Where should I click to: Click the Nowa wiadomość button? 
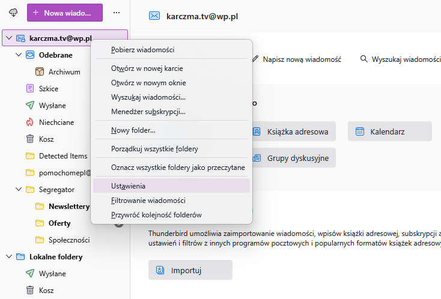click(65, 13)
